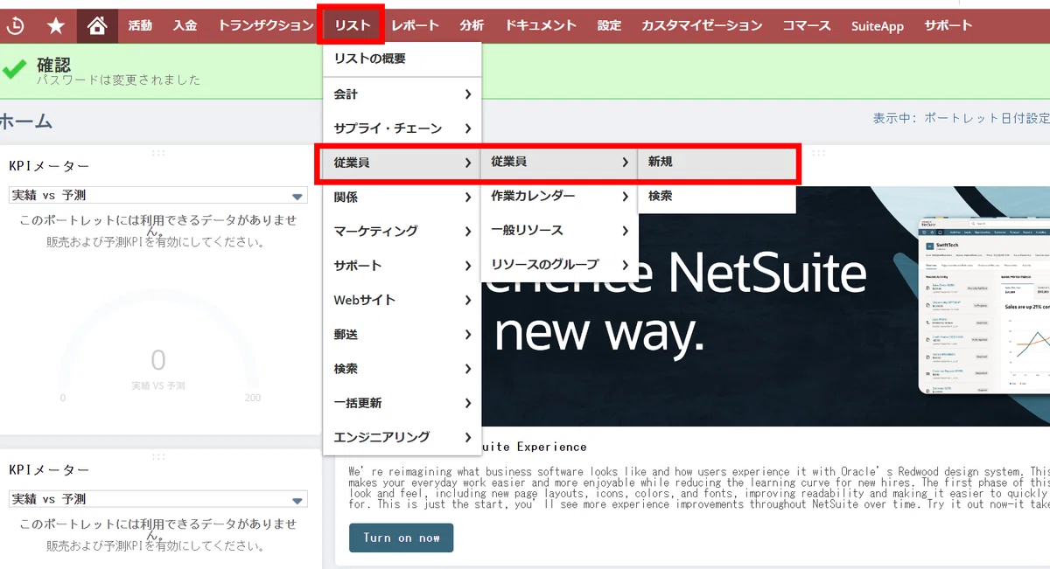
Task: Select 検索 under the 従業員 submenu
Action: pos(717,197)
